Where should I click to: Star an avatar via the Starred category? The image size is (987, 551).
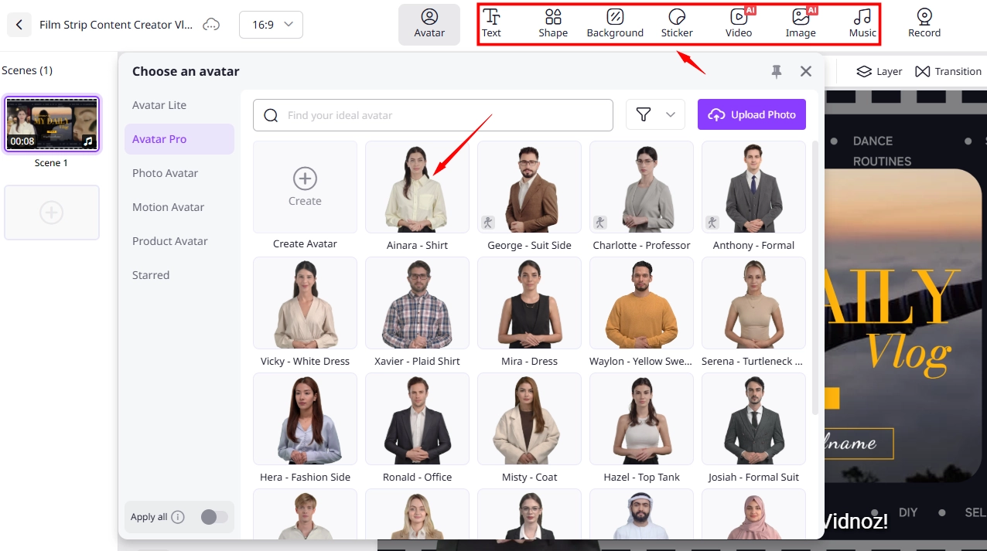(x=150, y=274)
